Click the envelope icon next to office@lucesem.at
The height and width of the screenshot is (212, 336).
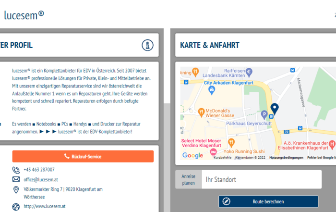tap(16, 179)
